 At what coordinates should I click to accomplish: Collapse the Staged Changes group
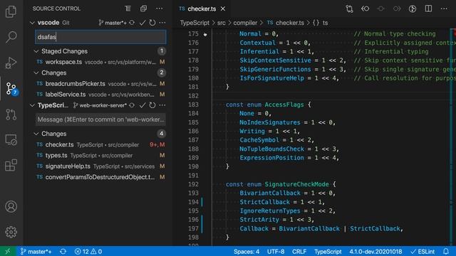(36, 51)
